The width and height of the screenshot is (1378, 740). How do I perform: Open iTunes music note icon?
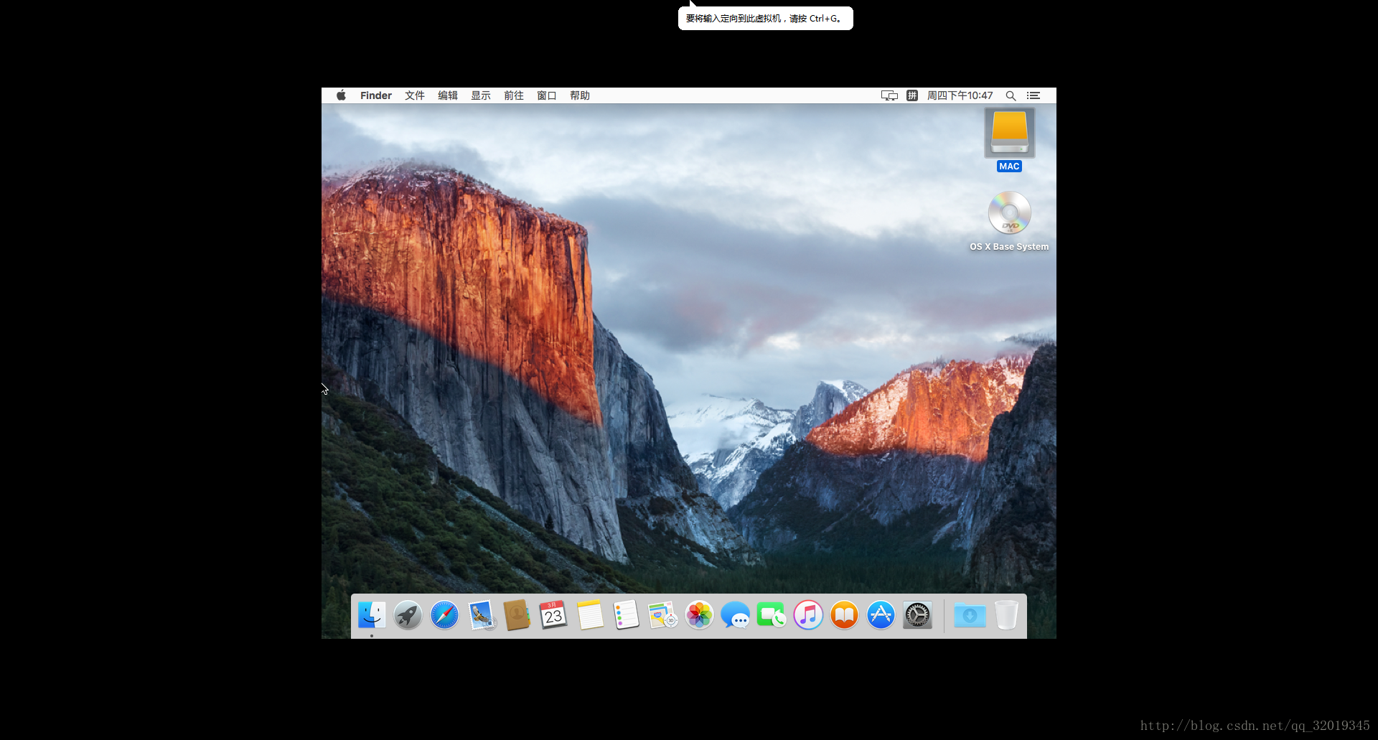tap(808, 615)
